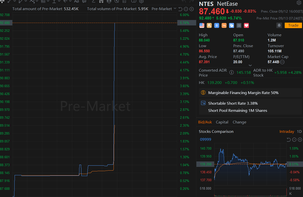The height and width of the screenshot is (197, 303).
Task: Click Shortable Short Rate 3.38% row
Action: click(233, 103)
